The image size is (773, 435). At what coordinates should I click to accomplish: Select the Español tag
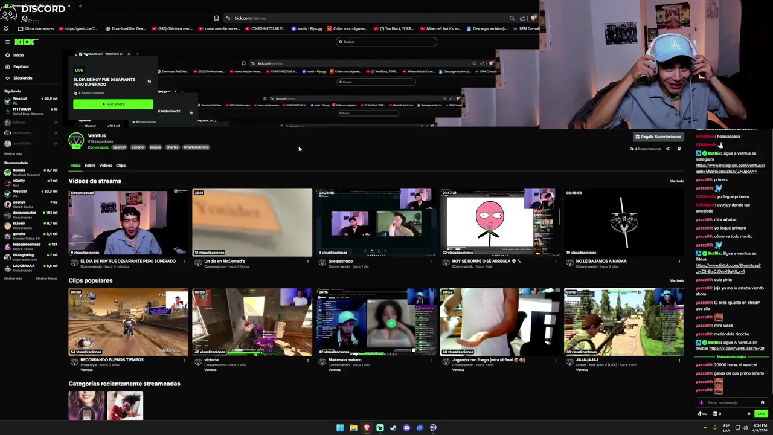(x=138, y=147)
